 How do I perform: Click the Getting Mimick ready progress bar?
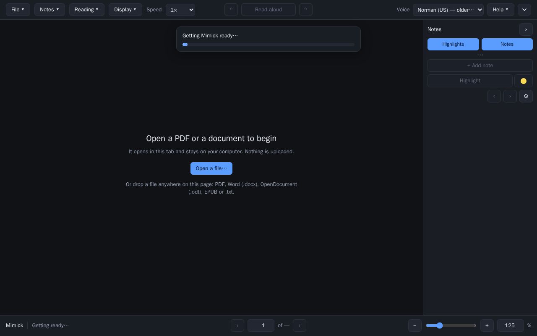(x=268, y=45)
